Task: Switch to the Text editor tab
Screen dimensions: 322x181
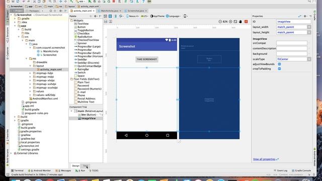Action: point(86,166)
